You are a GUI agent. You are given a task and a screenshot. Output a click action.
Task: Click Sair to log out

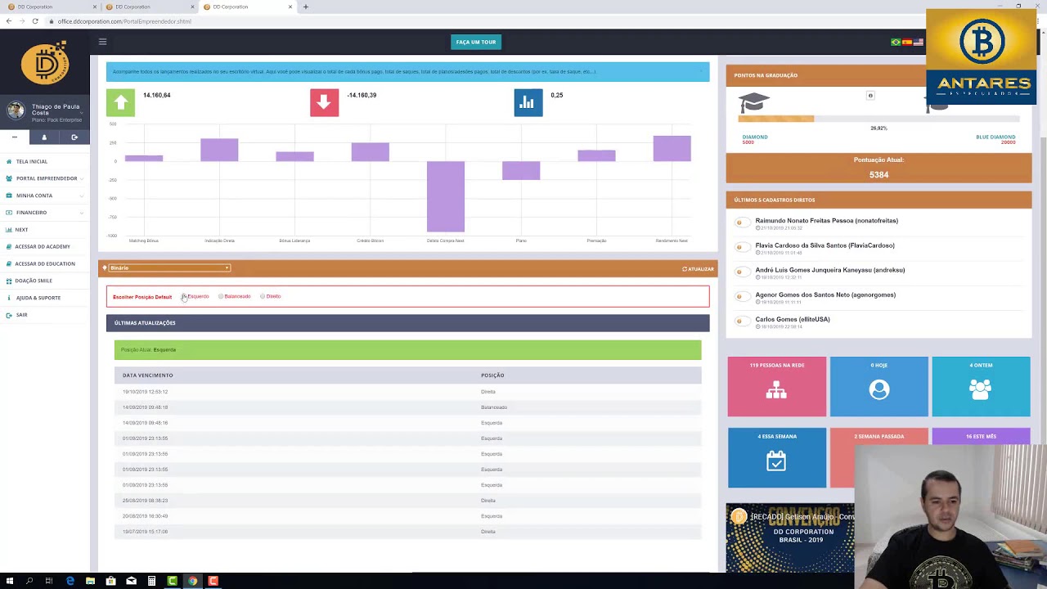(21, 315)
